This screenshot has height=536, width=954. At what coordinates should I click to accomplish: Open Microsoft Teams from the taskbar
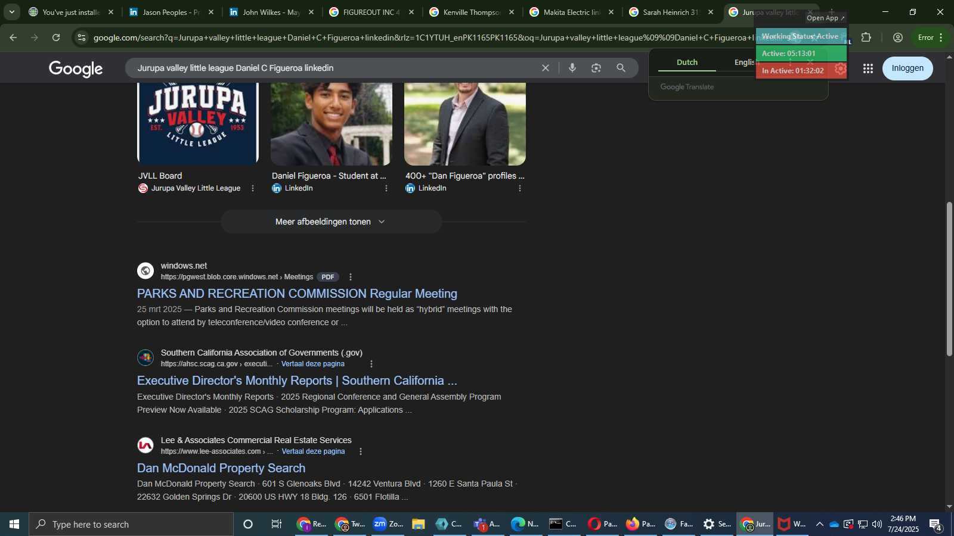pos(487,524)
